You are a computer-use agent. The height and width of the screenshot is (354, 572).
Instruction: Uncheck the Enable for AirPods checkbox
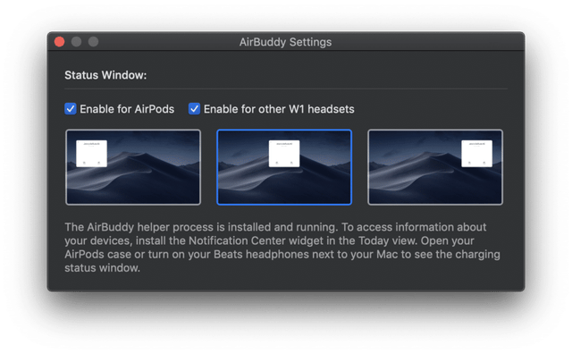tap(71, 109)
